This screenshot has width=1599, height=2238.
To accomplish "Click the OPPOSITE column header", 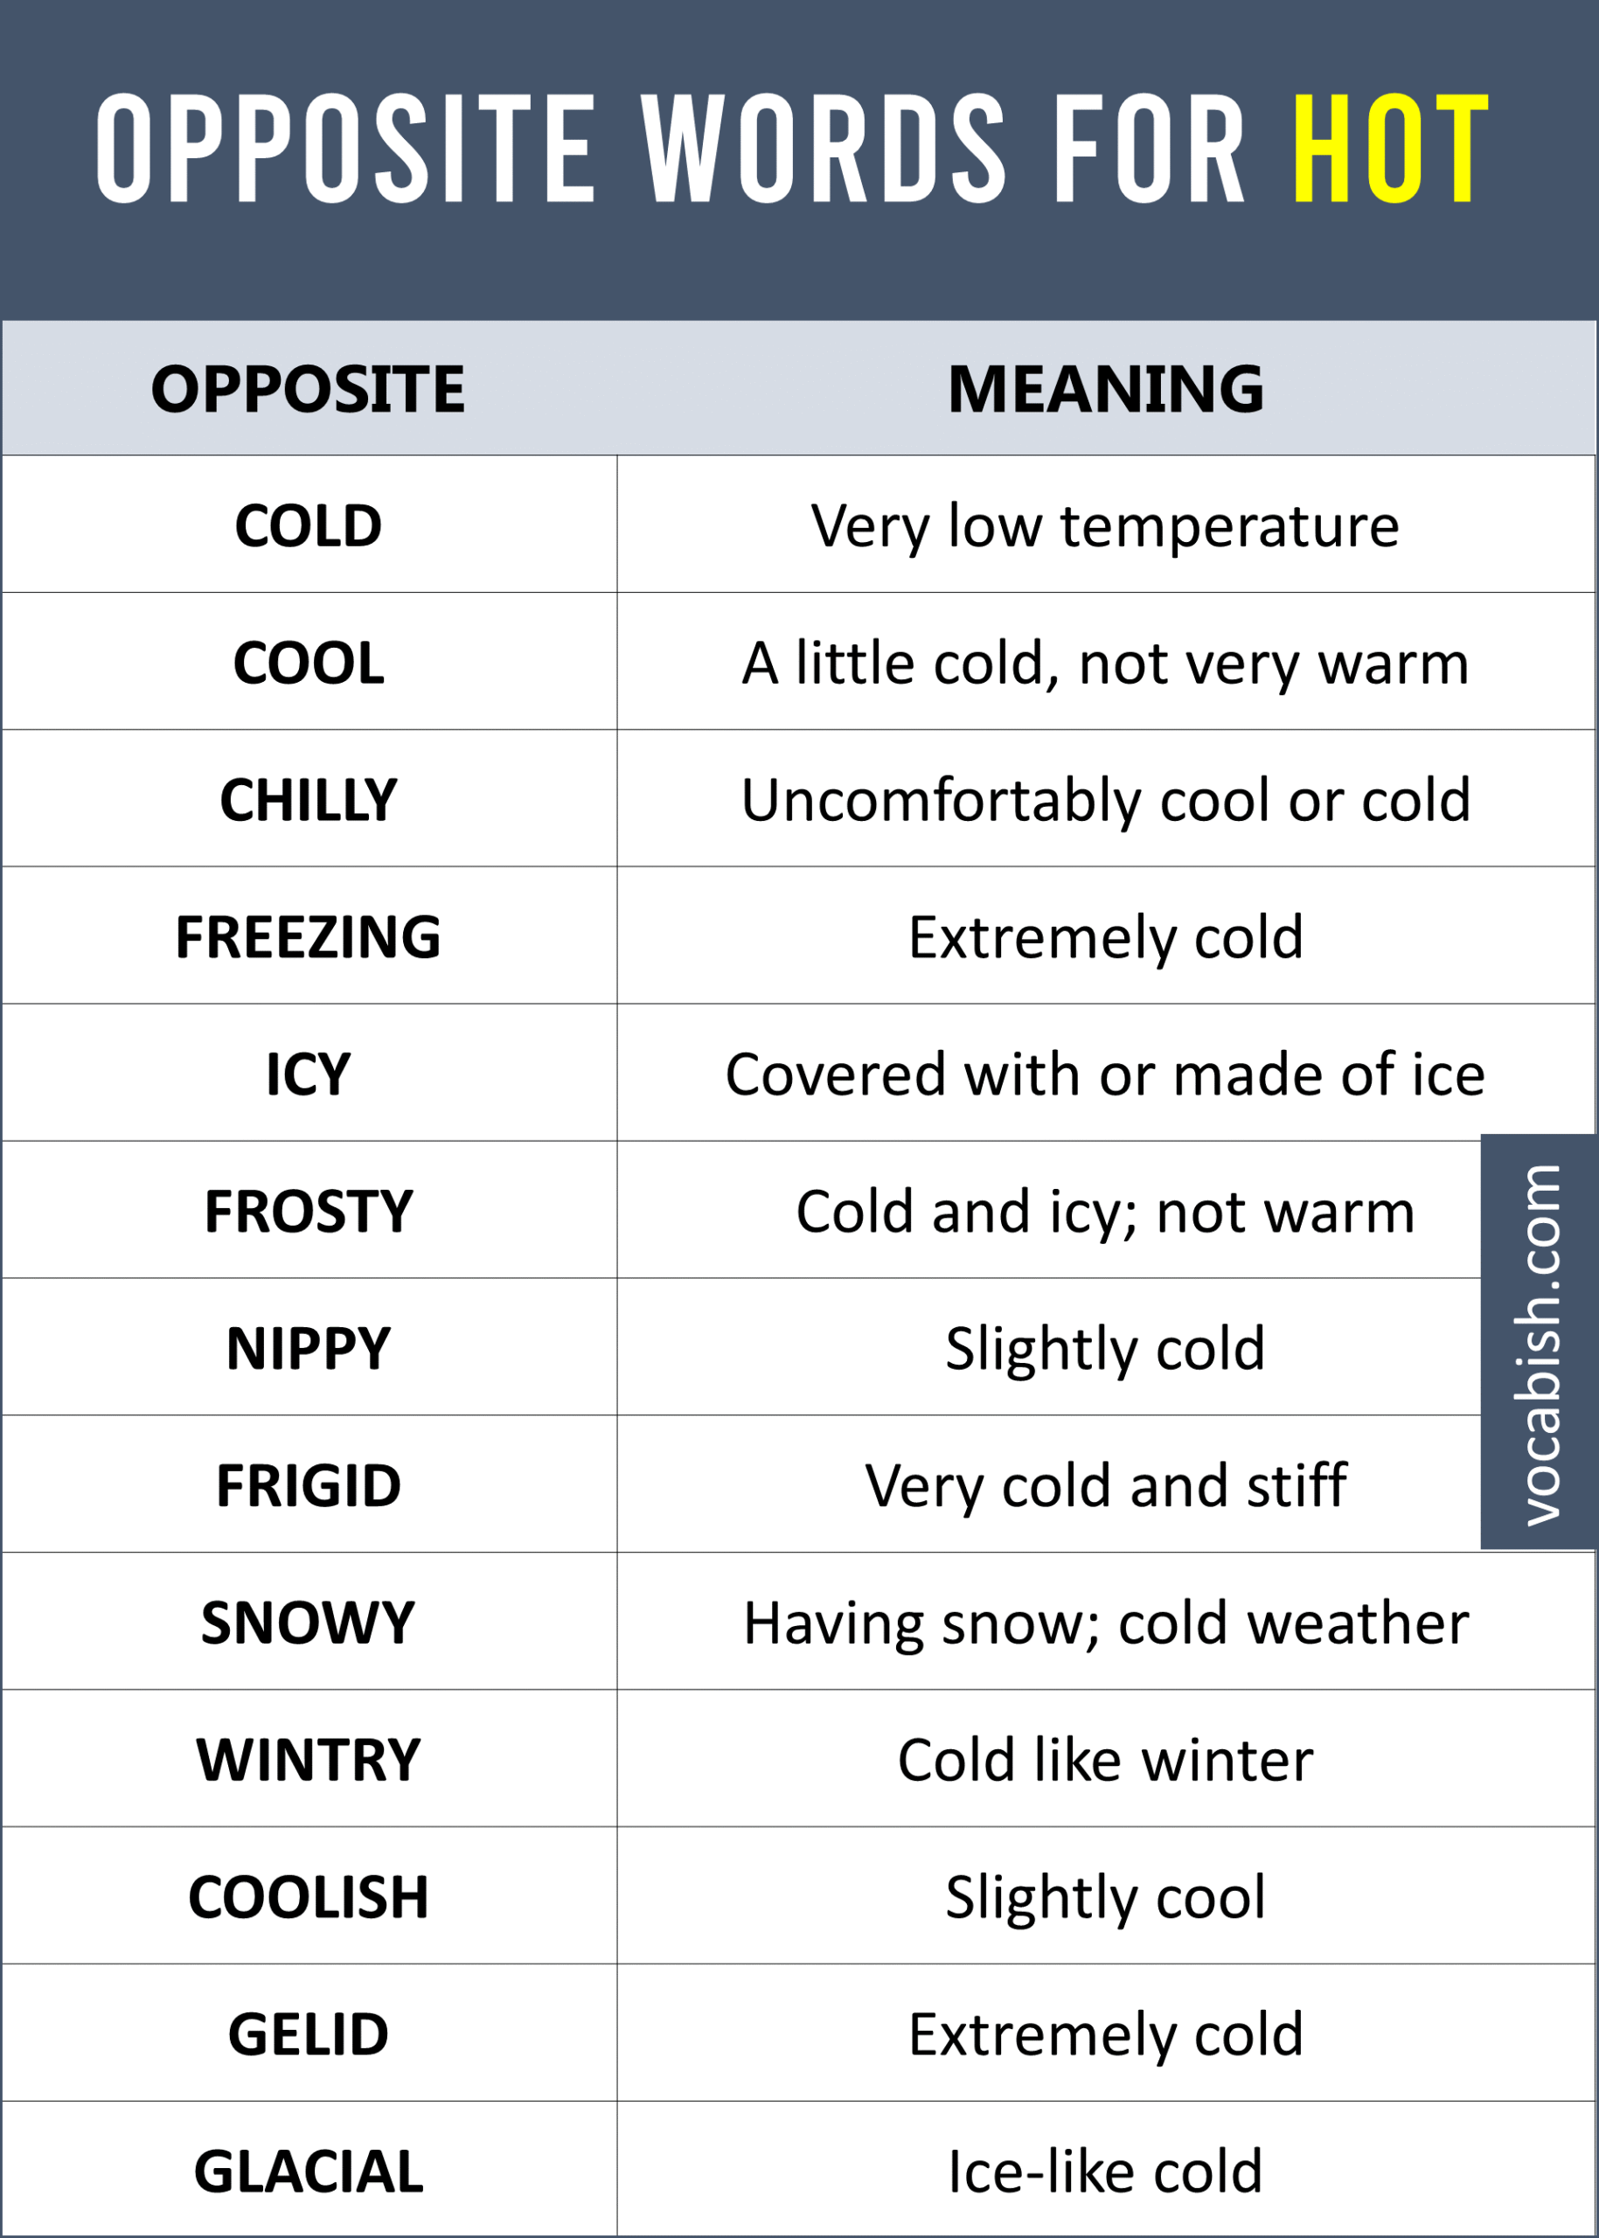I will point(309,389).
